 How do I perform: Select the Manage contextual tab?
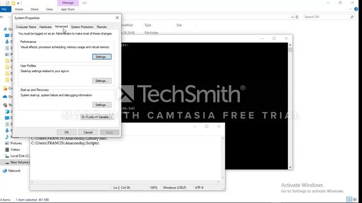pyautogui.click(x=68, y=3)
